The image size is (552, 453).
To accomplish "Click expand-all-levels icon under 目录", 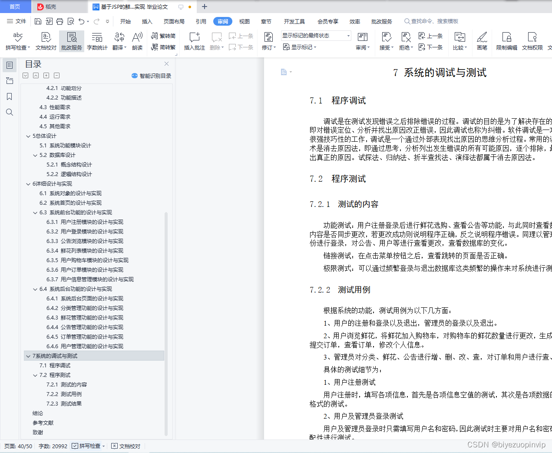I will tap(26, 75).
